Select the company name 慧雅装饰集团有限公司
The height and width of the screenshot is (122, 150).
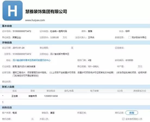(x=46, y=12)
